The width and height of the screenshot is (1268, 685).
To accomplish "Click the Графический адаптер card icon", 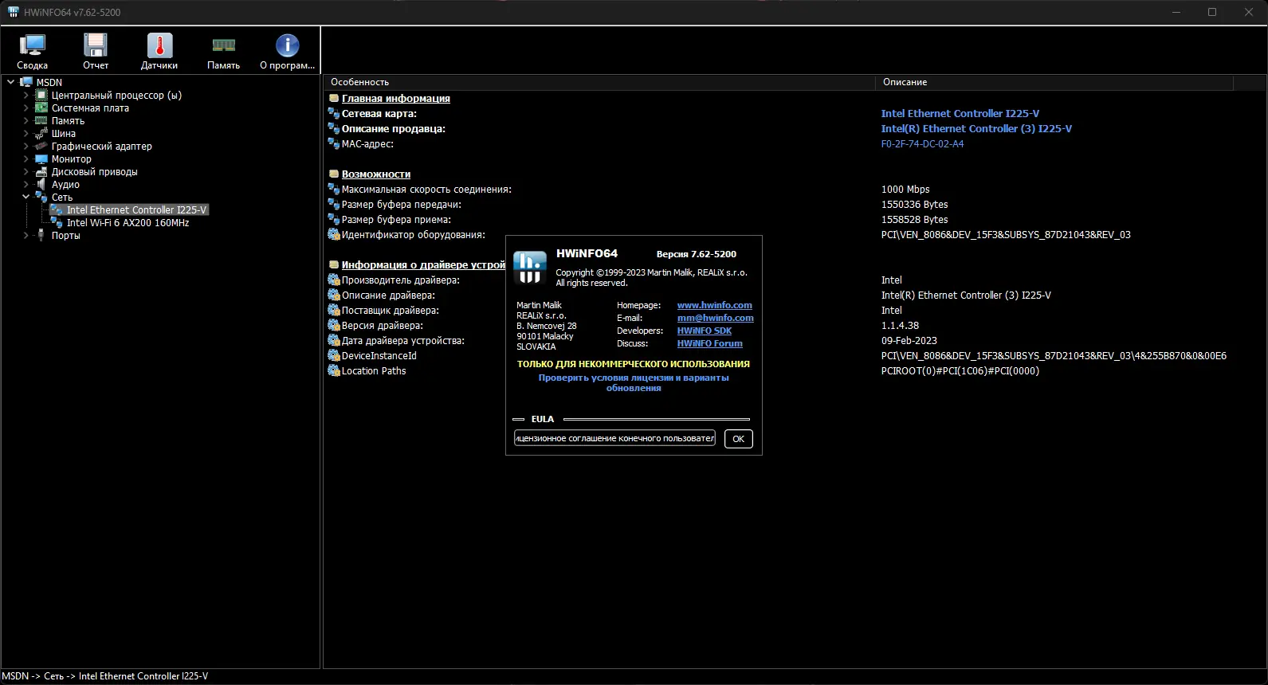I will [41, 146].
